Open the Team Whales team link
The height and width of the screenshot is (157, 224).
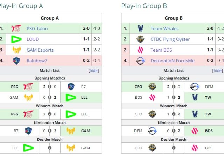pos(164,29)
